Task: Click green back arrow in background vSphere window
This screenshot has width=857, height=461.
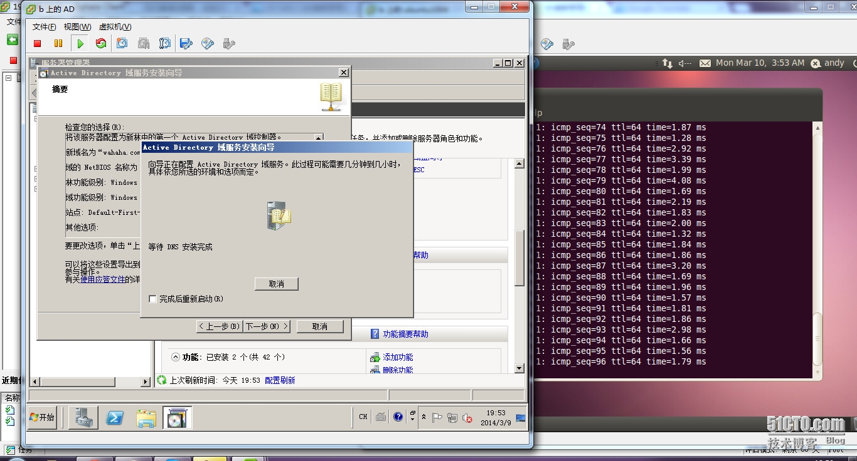Action: [13, 39]
